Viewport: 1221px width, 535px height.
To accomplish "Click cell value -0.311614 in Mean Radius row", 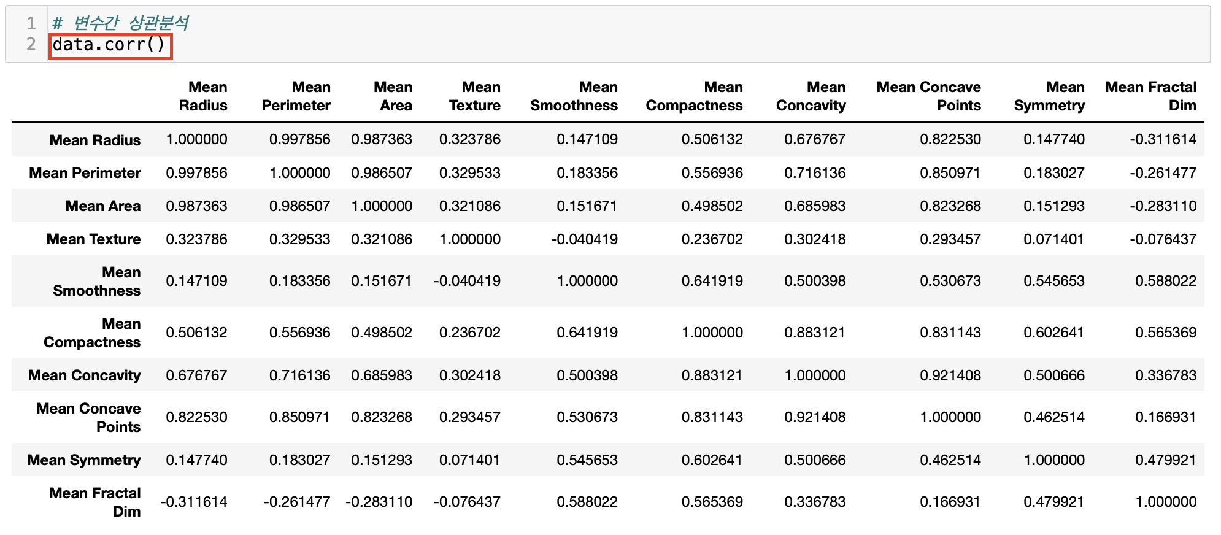I will (1163, 140).
